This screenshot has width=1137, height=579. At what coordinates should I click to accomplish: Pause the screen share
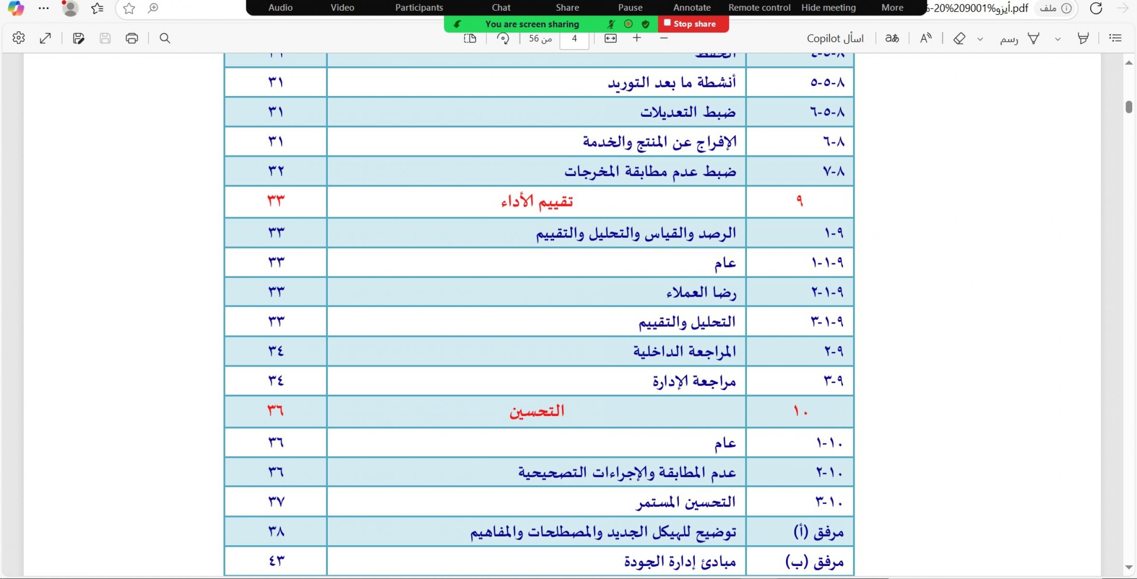(631, 8)
